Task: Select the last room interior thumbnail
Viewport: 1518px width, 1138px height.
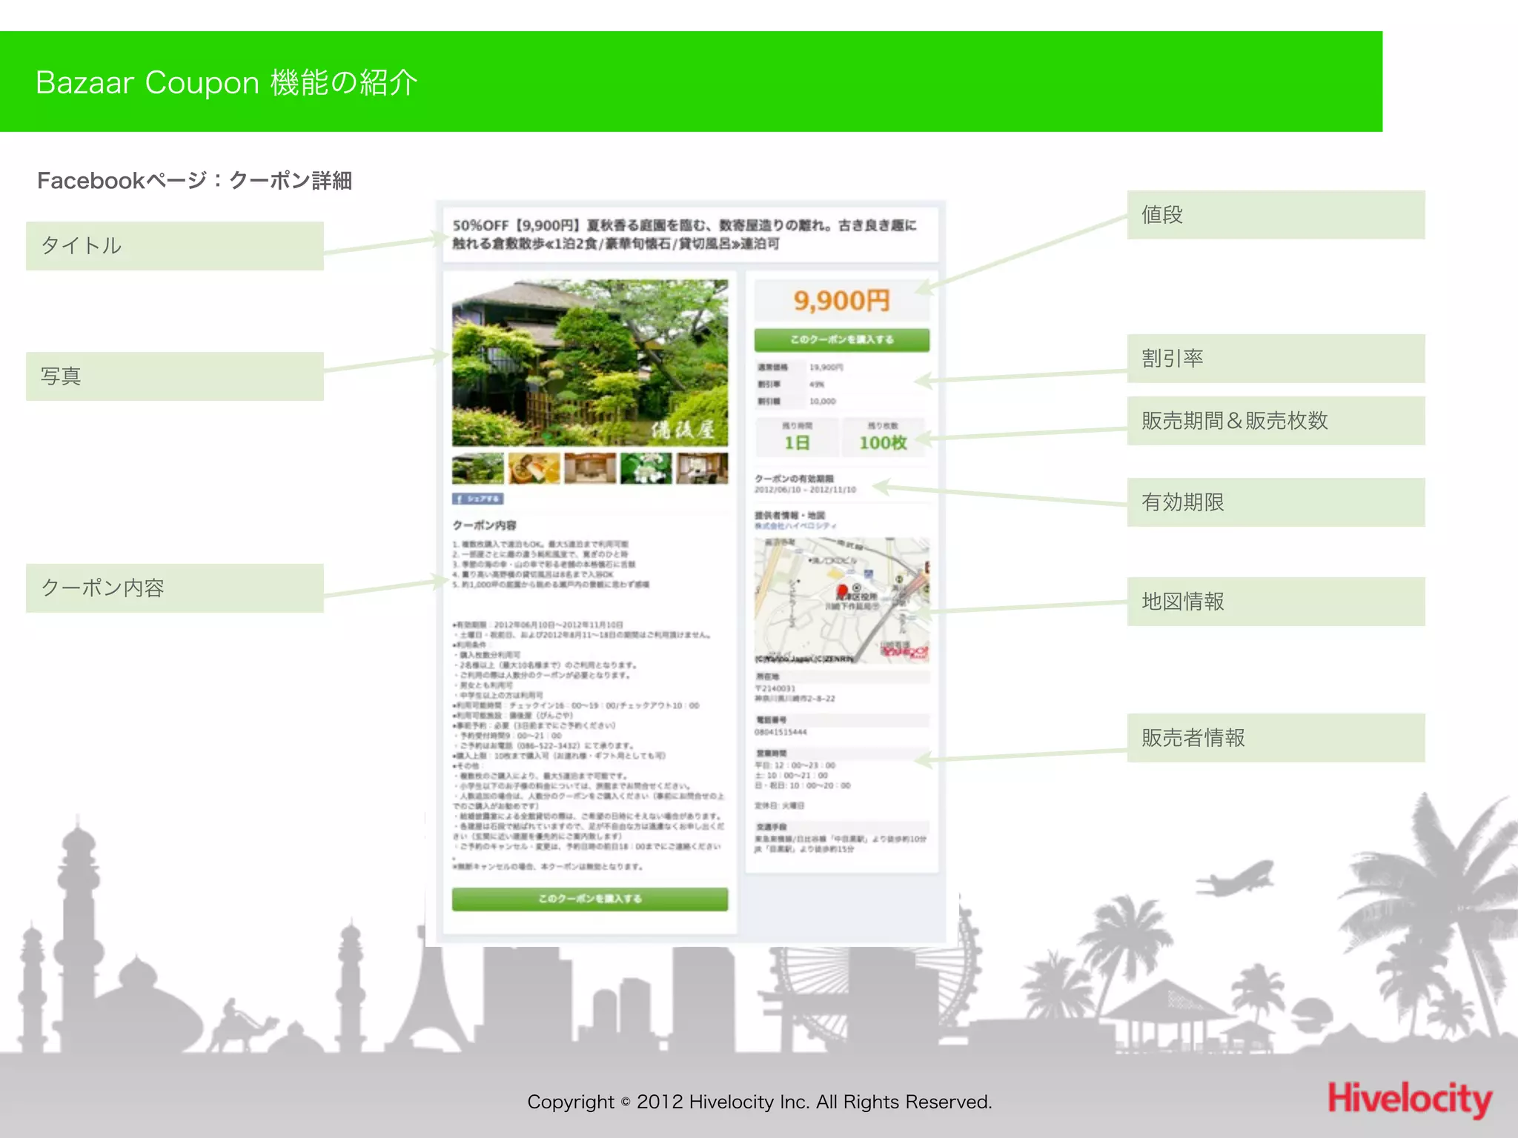Action: pyautogui.click(x=702, y=468)
